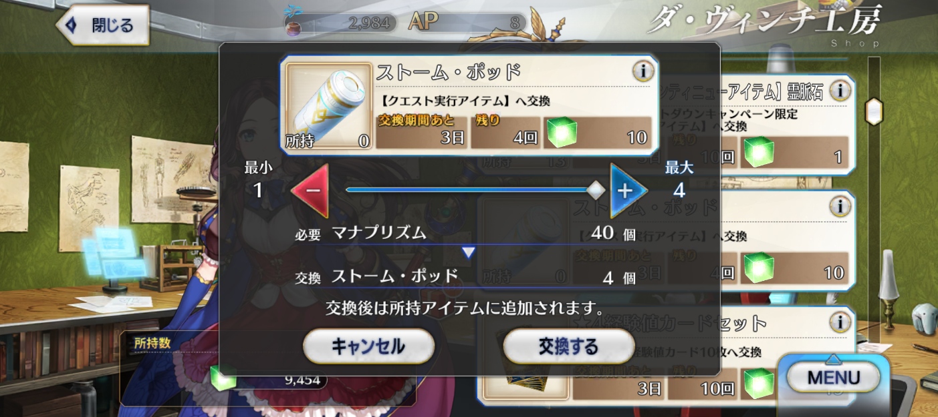Click the ストーム・ポッド item thumbnail
Image resolution: width=938 pixels, height=417 pixels.
pyautogui.click(x=328, y=106)
